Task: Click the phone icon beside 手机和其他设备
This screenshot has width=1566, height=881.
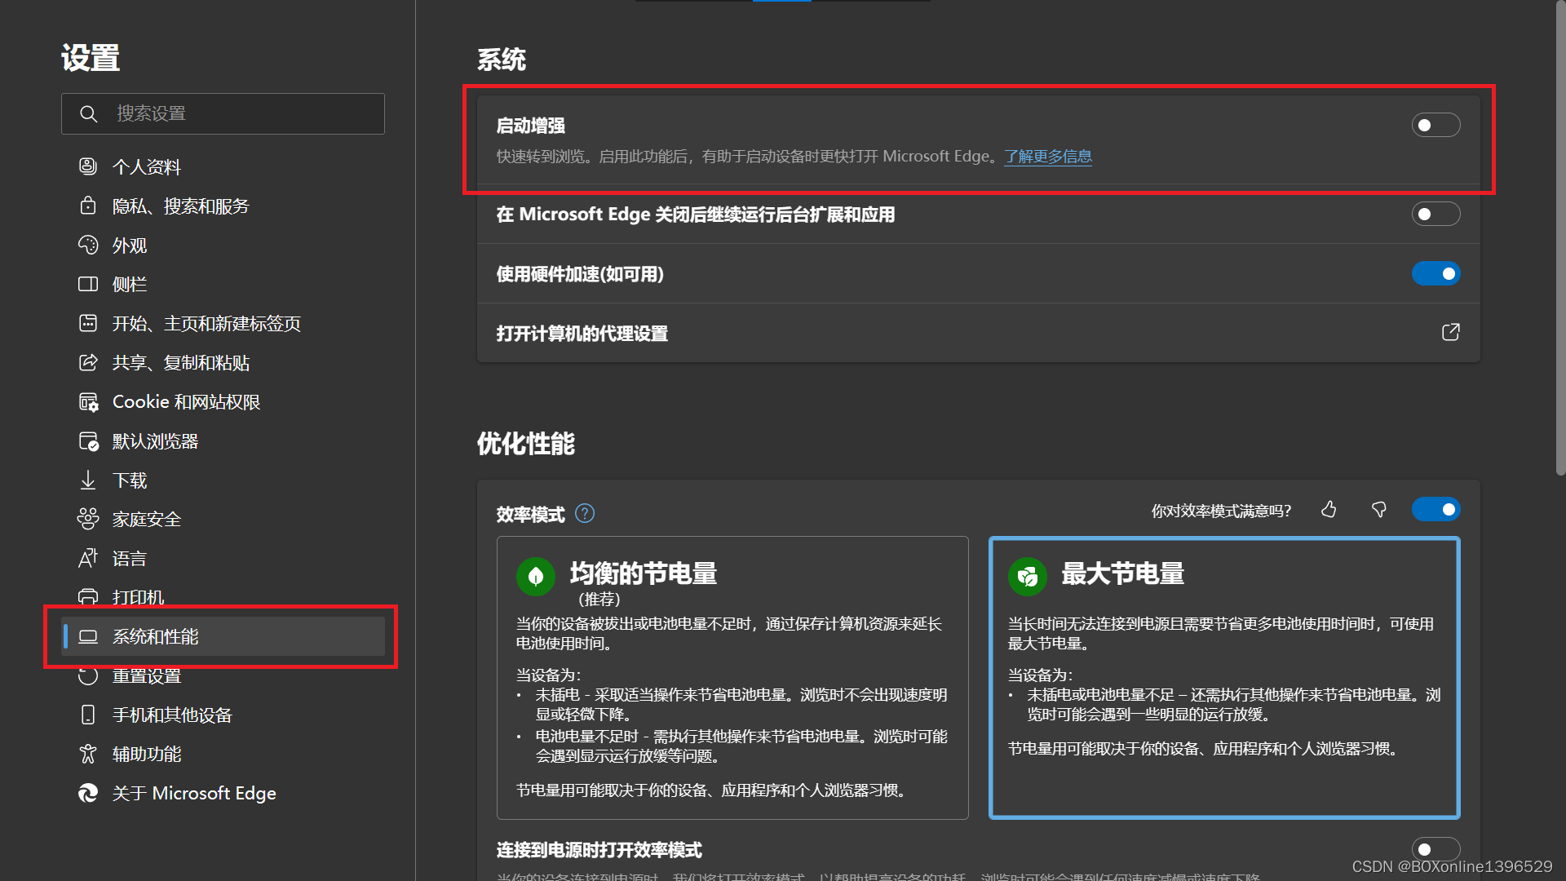Action: tap(88, 715)
